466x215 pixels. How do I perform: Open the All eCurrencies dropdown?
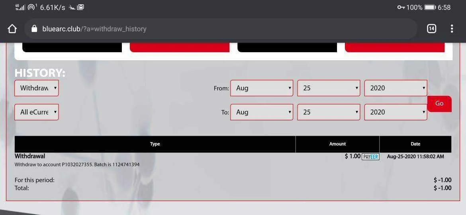[37, 112]
